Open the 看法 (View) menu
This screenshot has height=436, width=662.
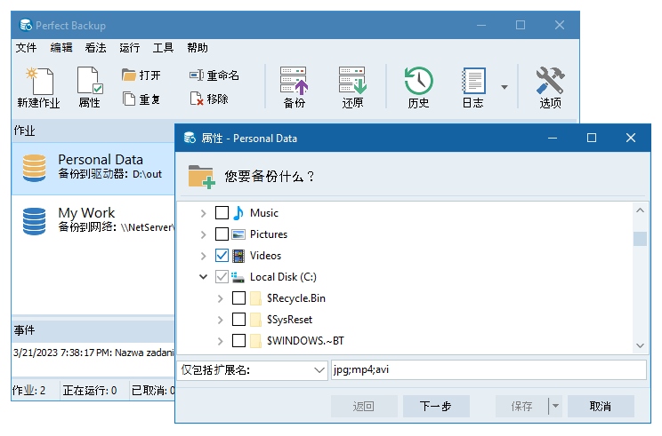pyautogui.click(x=95, y=48)
